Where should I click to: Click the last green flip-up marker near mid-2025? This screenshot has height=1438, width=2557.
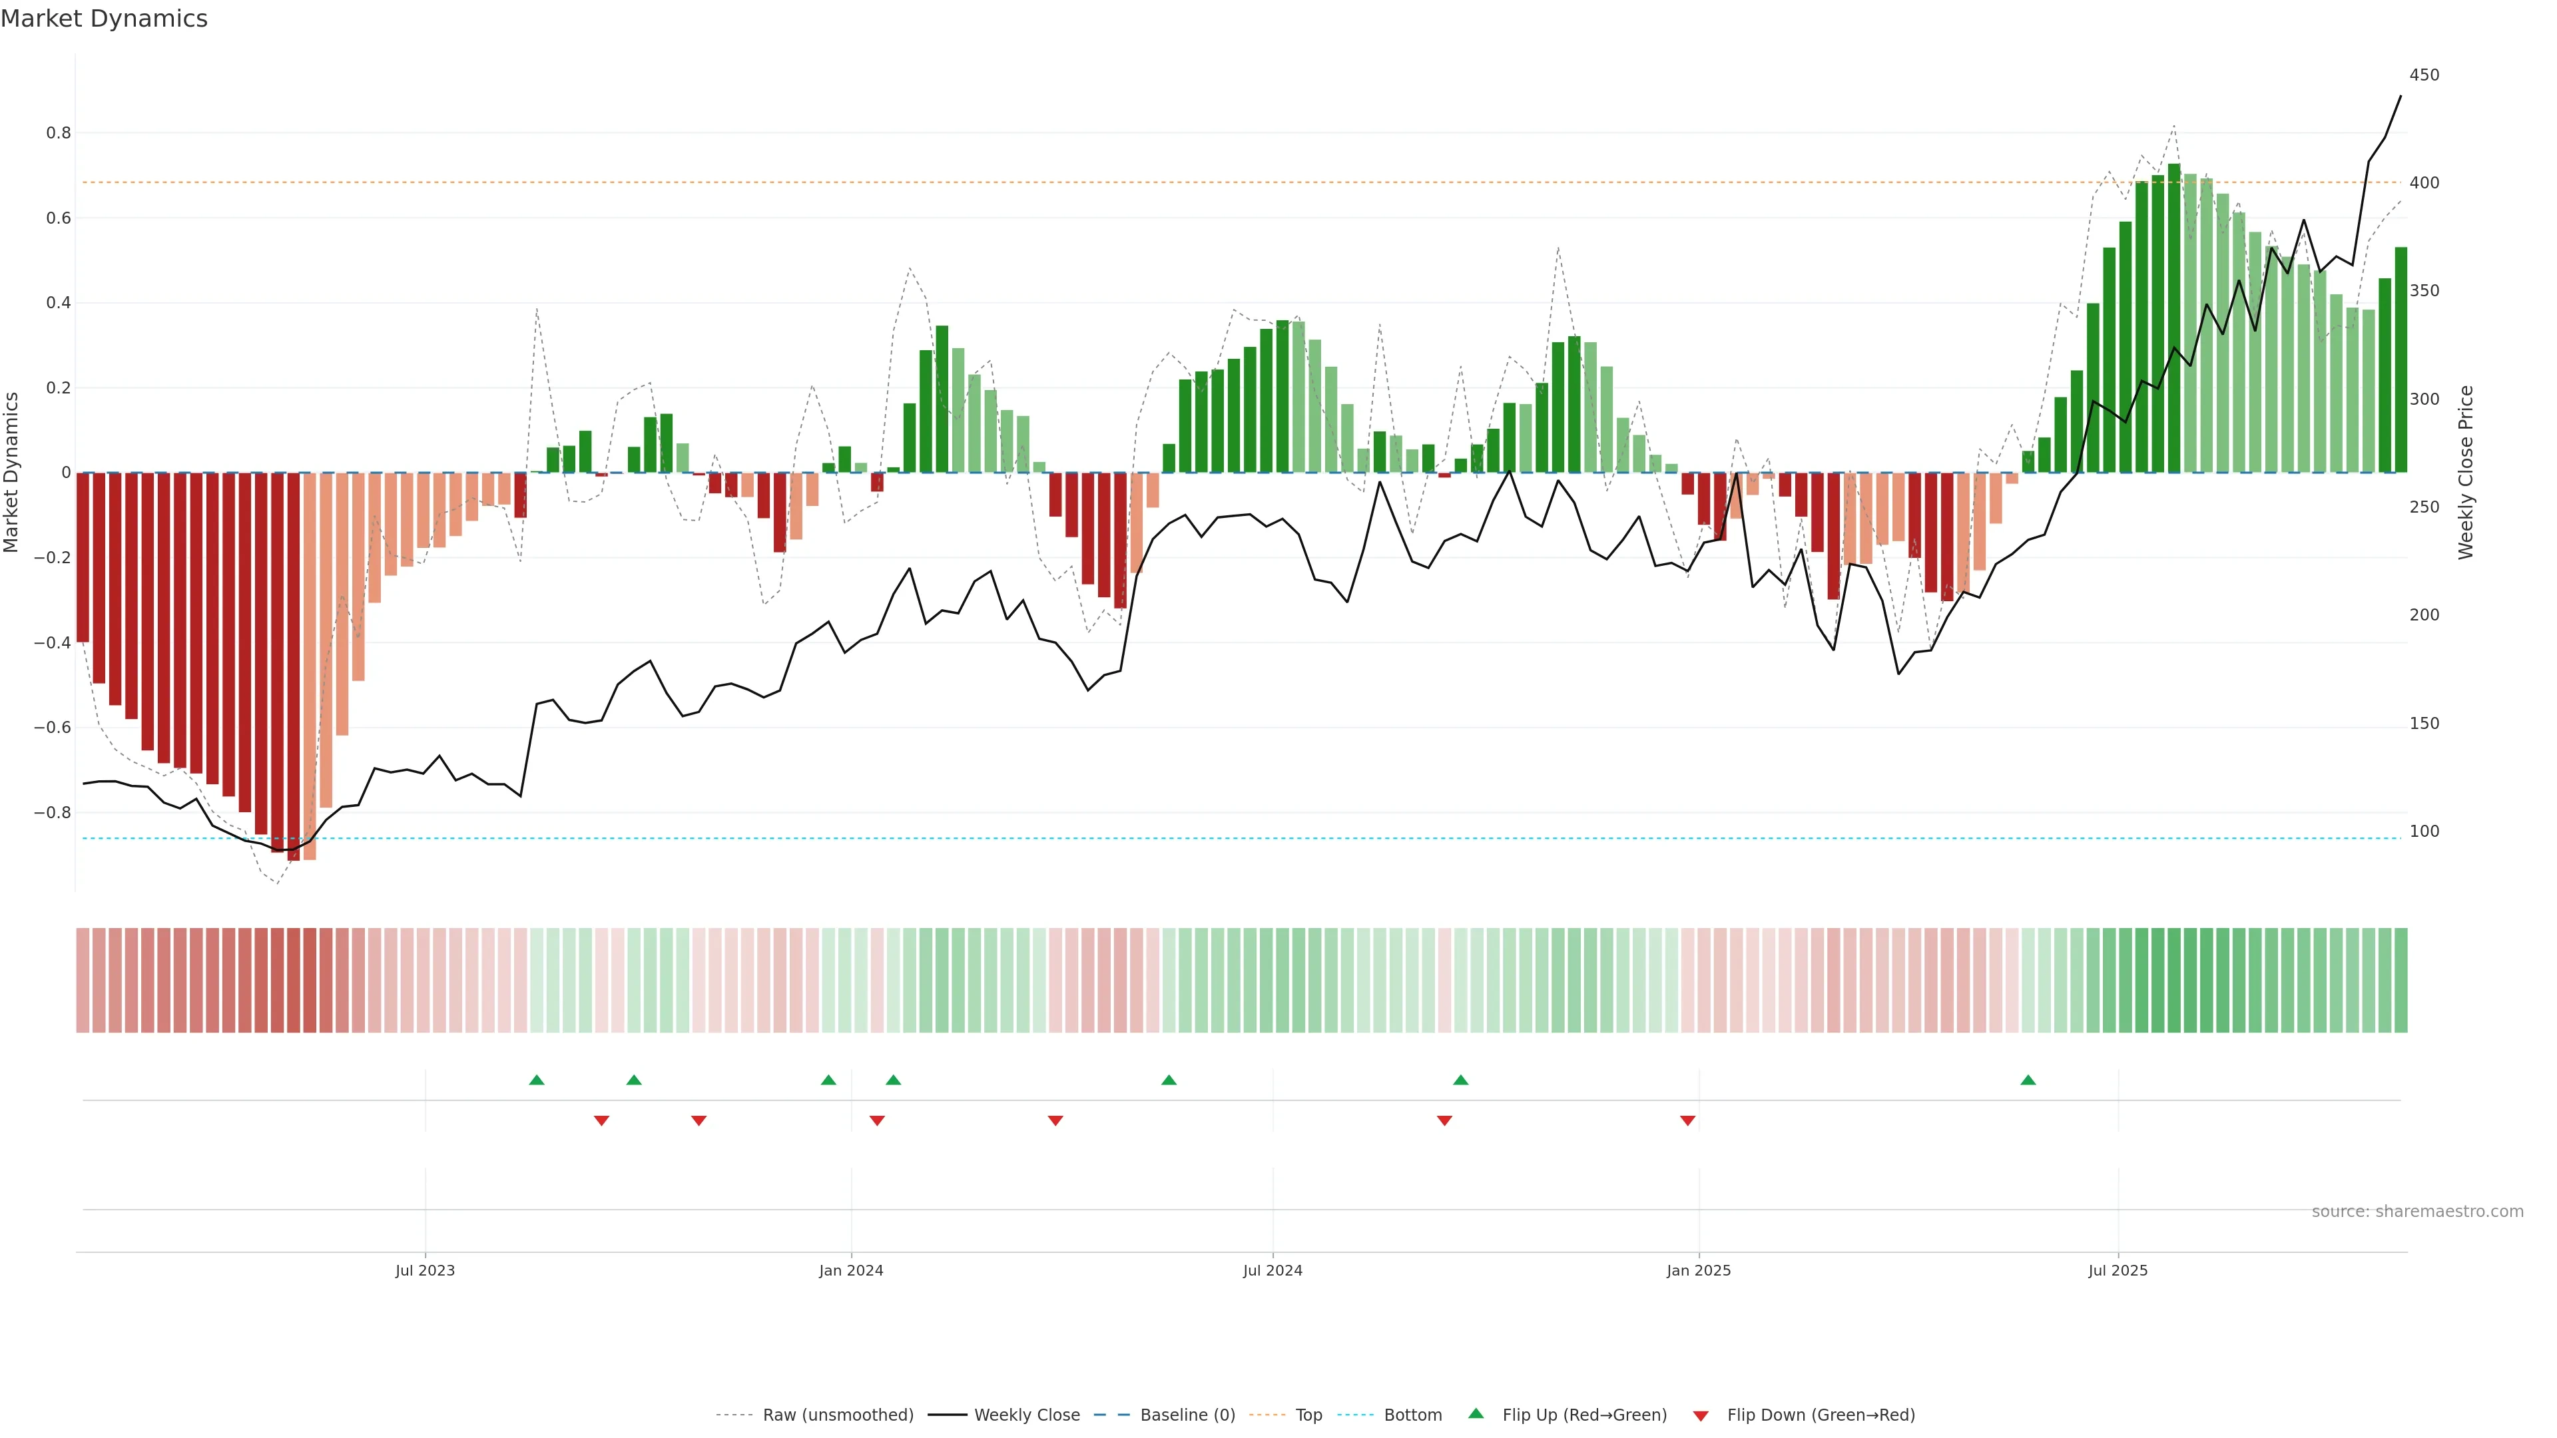[x=2028, y=1080]
